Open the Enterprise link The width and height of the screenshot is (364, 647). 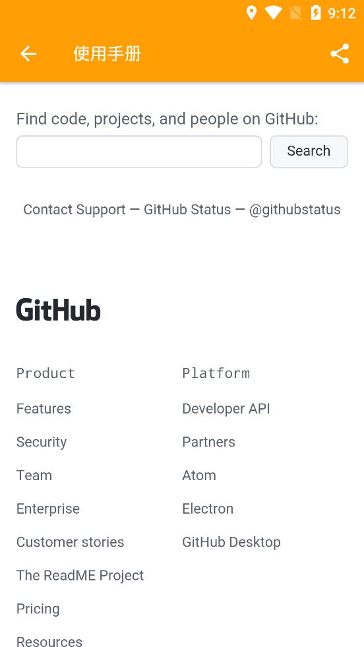coord(48,508)
